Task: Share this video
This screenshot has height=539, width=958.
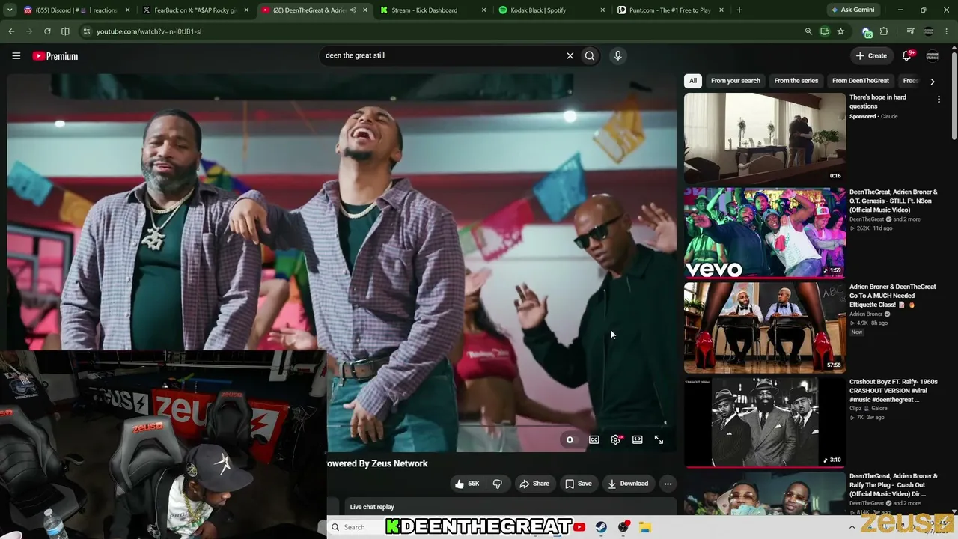Action: pos(534,484)
